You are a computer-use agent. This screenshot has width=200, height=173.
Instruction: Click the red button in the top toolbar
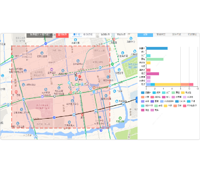pyautogui.click(x=62, y=35)
